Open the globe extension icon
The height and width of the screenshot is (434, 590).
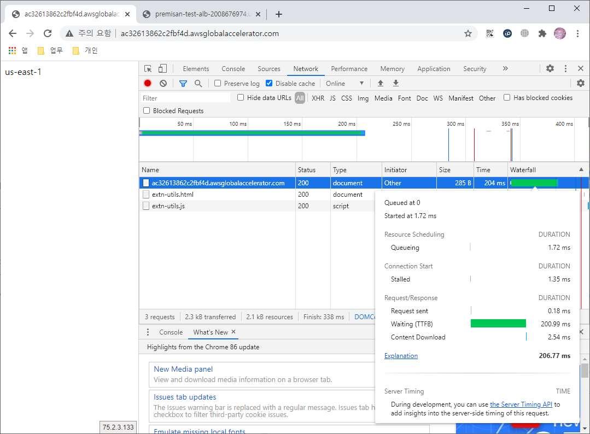(x=524, y=33)
